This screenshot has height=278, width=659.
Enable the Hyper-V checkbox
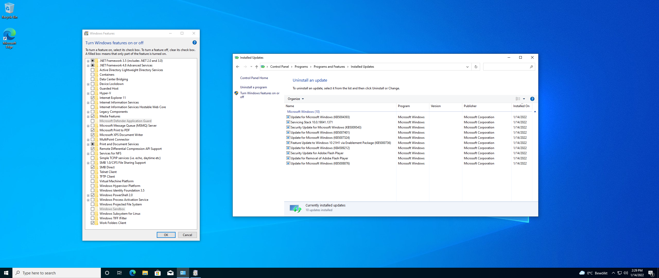point(92,93)
